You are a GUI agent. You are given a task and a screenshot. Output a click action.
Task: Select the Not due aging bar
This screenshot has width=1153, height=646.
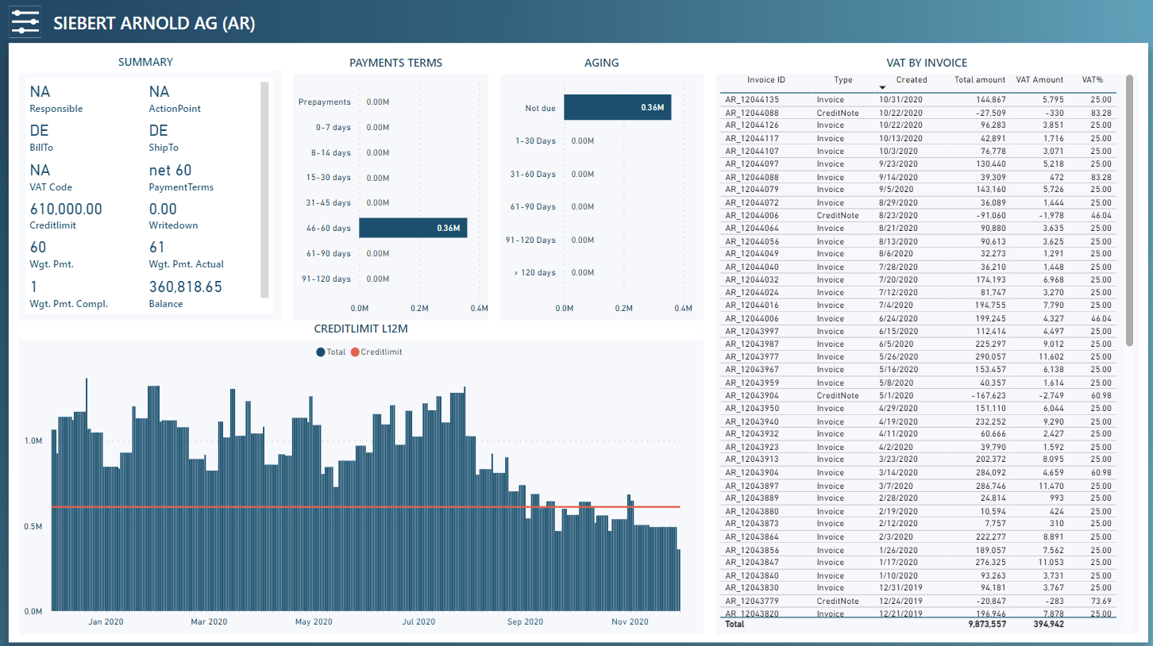[x=616, y=108]
